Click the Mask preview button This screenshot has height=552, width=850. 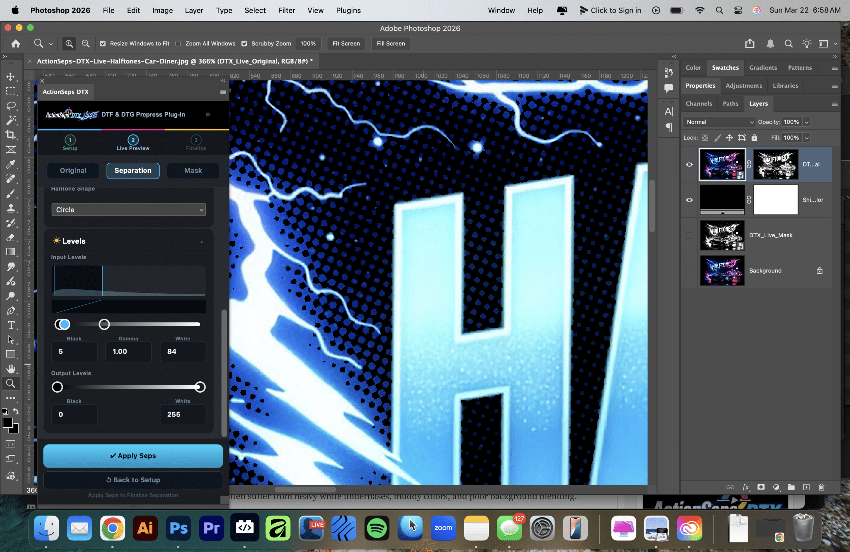[x=193, y=170]
